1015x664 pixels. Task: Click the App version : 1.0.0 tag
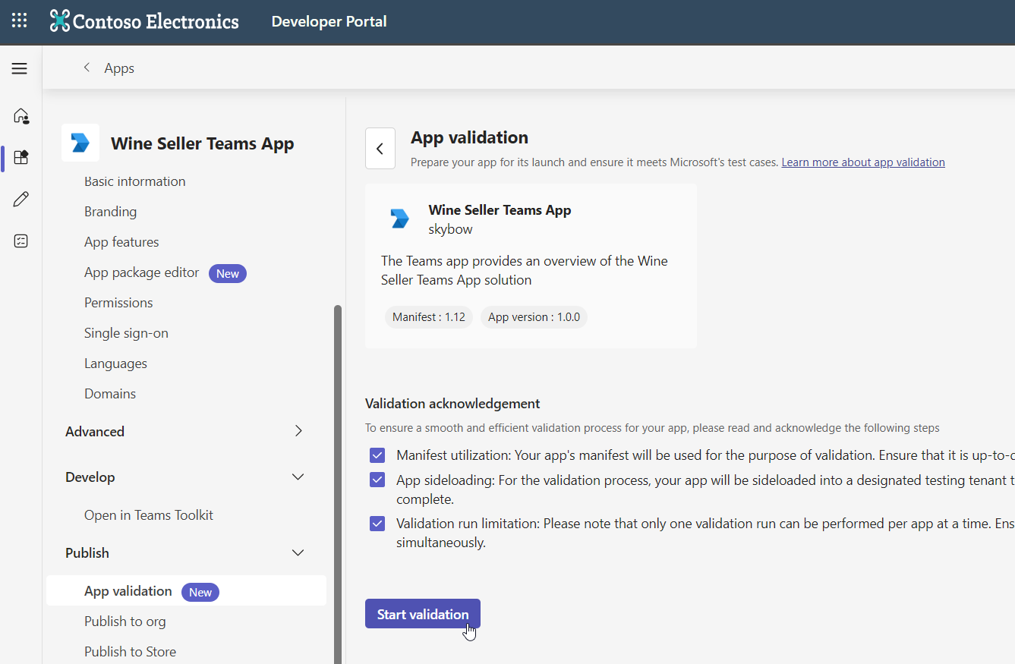pyautogui.click(x=534, y=317)
